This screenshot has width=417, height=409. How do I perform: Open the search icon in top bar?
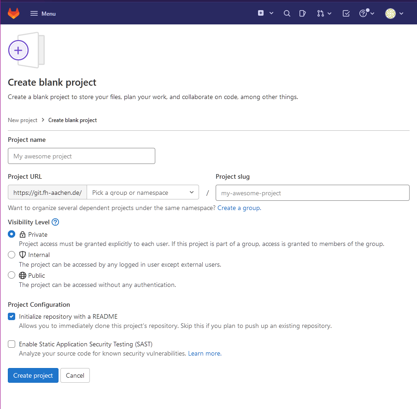coord(287,13)
